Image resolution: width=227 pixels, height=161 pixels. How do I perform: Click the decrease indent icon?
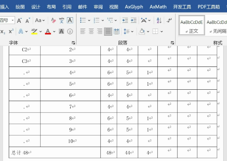(125, 20)
